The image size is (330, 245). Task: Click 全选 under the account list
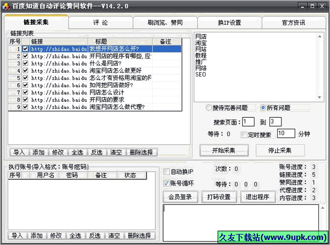point(75,236)
